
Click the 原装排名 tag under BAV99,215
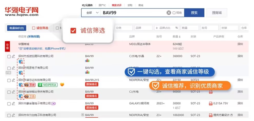point(92,84)
